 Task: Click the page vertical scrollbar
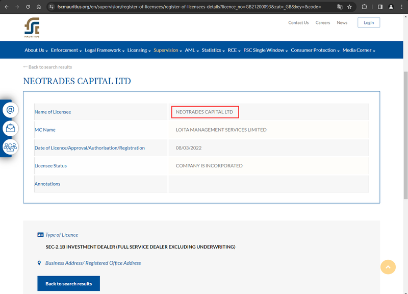(x=405, y=135)
